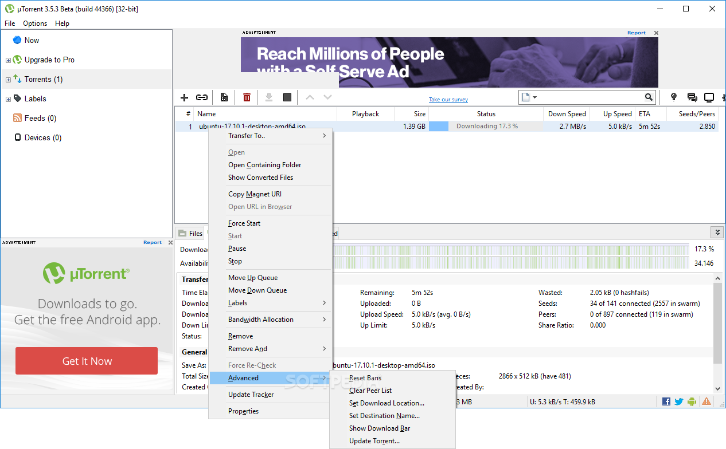Open the Options menu
This screenshot has height=449, width=726.
click(x=35, y=23)
